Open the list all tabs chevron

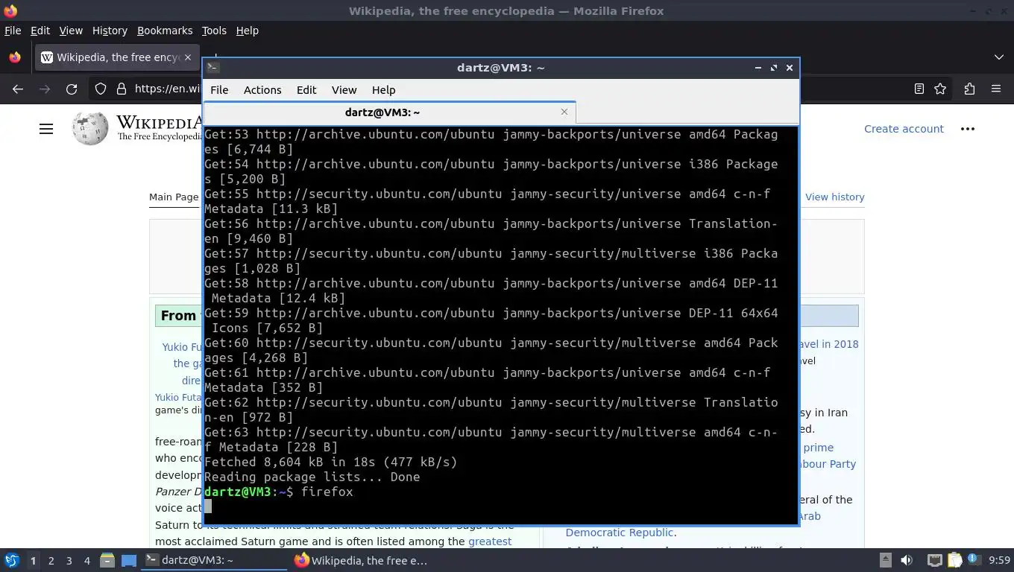pyautogui.click(x=999, y=57)
